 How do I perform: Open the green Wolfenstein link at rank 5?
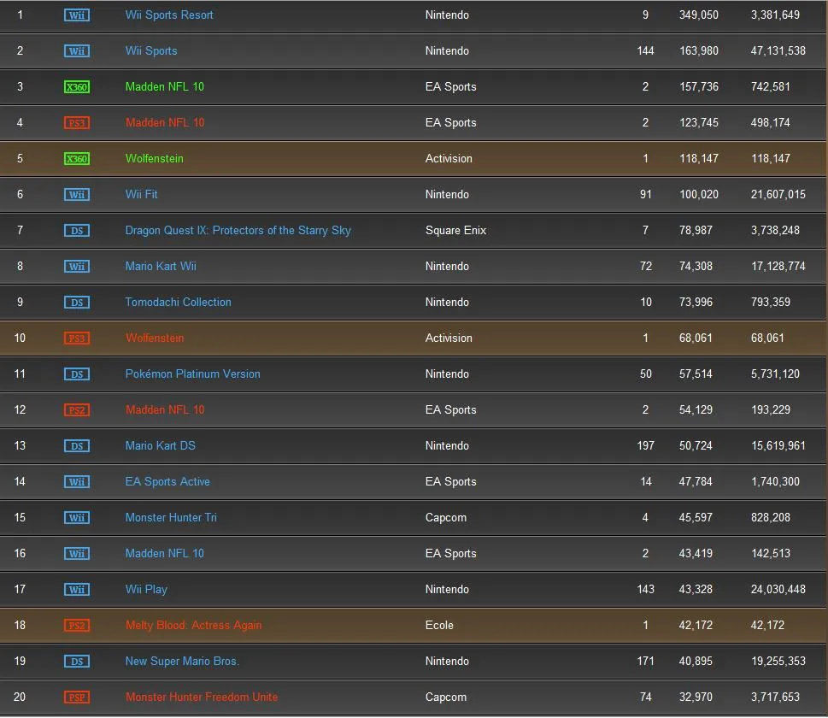click(x=154, y=158)
